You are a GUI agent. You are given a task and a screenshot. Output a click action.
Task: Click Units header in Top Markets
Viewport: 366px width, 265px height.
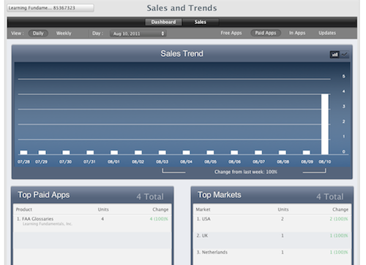point(283,210)
